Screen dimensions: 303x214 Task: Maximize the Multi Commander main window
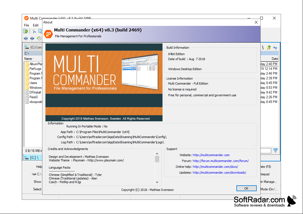[x=261, y=18]
